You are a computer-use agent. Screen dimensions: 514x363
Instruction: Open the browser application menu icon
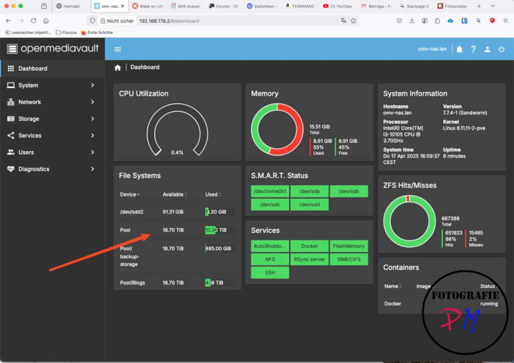click(x=505, y=21)
